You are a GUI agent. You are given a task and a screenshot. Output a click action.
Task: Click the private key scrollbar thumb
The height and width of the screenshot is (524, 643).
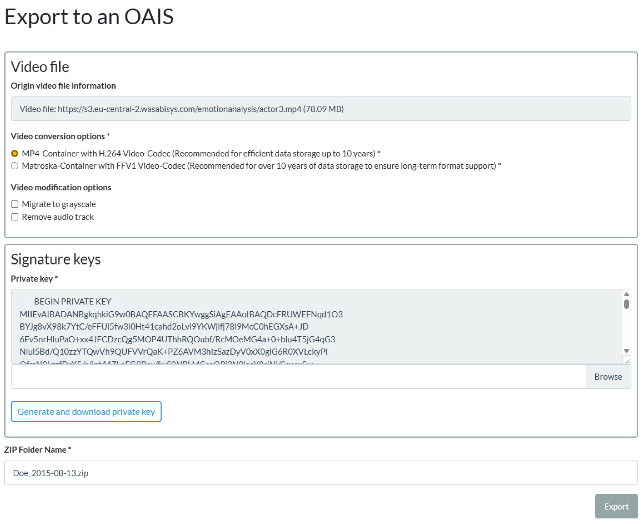(626, 304)
